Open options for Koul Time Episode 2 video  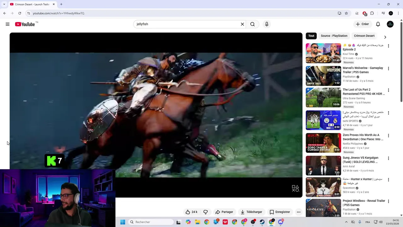pyautogui.click(x=388, y=46)
